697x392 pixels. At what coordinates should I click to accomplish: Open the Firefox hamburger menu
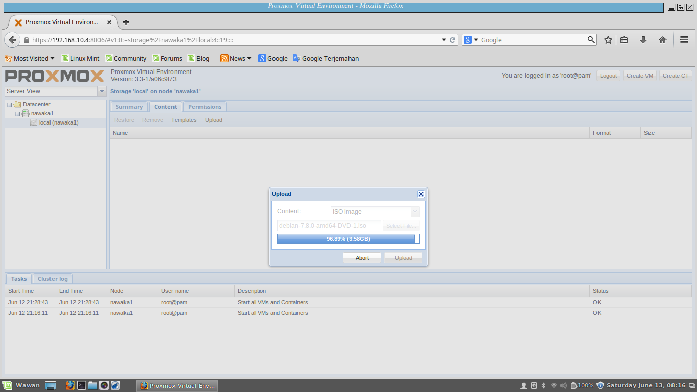pyautogui.click(x=684, y=40)
